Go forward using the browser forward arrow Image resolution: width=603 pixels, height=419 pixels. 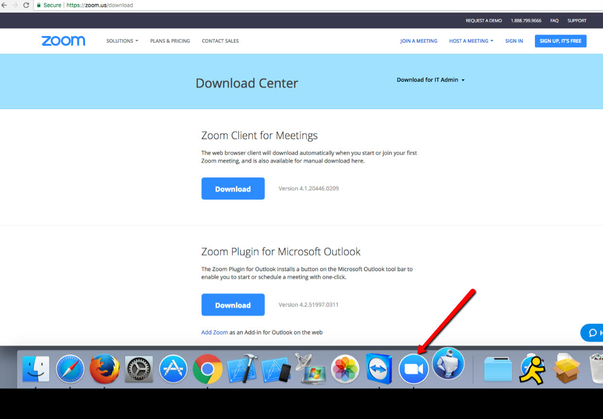click(x=15, y=5)
